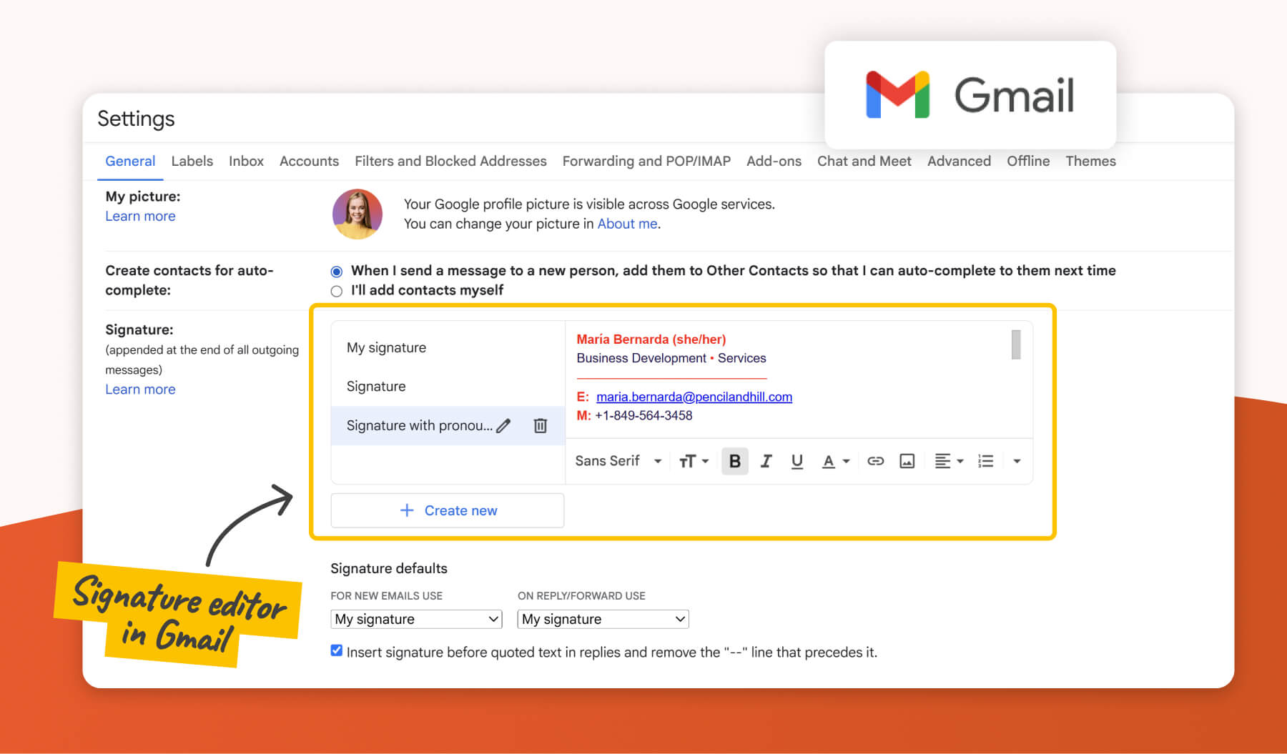
Task: Open Forwarding and POP/IMAP tab
Action: pyautogui.click(x=646, y=161)
